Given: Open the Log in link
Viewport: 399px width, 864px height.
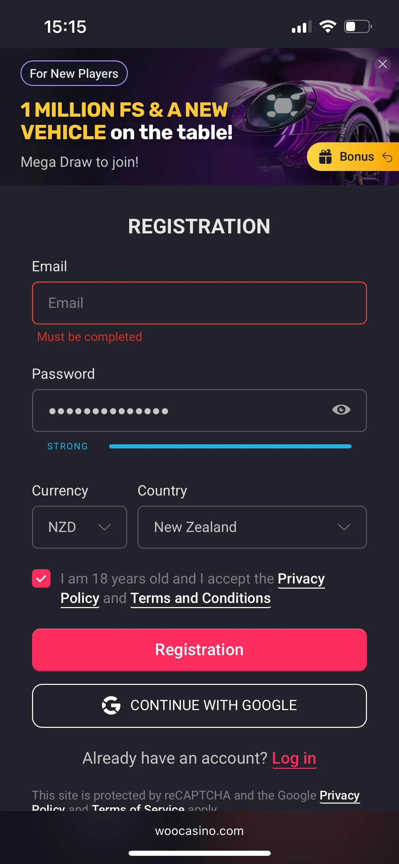Looking at the screenshot, I should coord(294,758).
